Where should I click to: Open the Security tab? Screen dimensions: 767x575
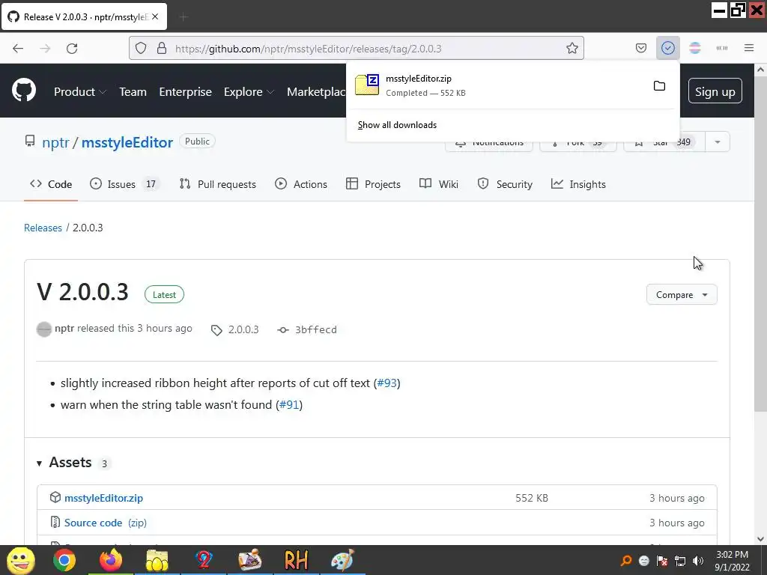tap(505, 184)
